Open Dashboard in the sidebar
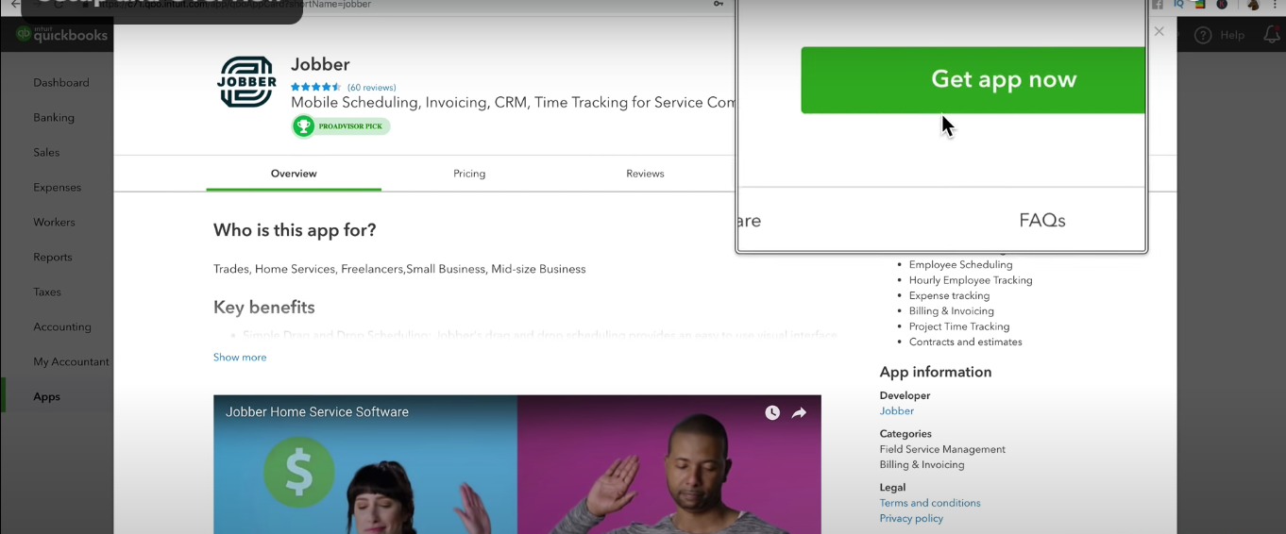Image resolution: width=1286 pixels, height=534 pixels. coord(61,83)
